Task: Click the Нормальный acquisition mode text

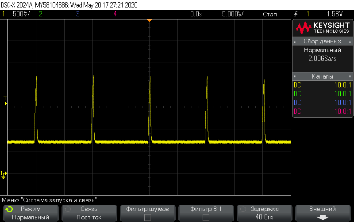Action: [x=323, y=50]
